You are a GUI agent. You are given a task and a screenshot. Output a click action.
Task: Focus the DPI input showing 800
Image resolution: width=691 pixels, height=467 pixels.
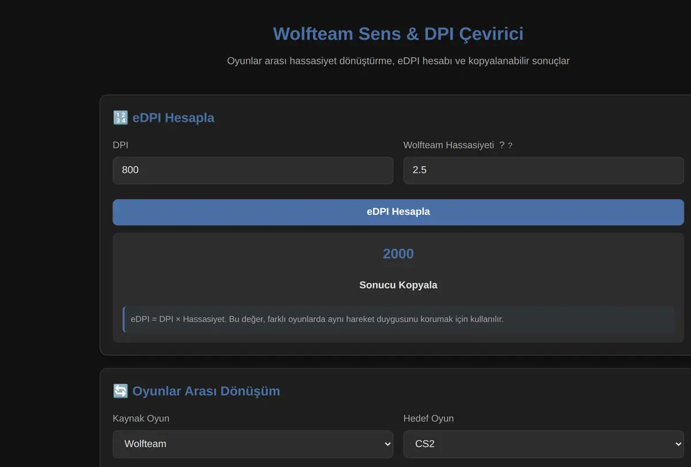(x=253, y=170)
